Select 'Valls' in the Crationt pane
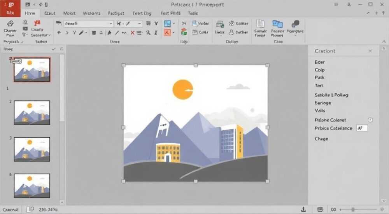This screenshot has height=214, width=389. [x=320, y=111]
